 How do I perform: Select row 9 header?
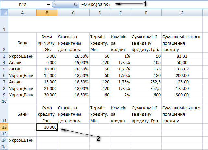[4, 95]
